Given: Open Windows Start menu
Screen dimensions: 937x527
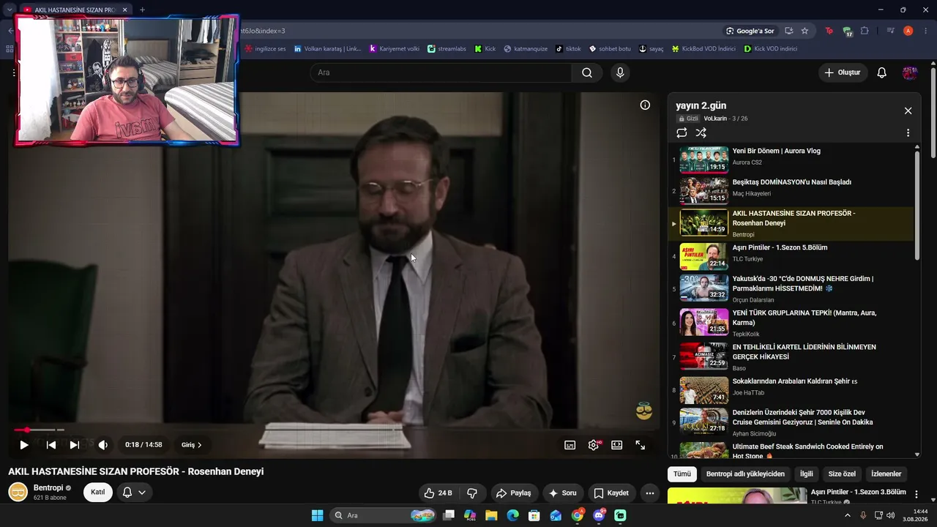Looking at the screenshot, I should [x=317, y=515].
